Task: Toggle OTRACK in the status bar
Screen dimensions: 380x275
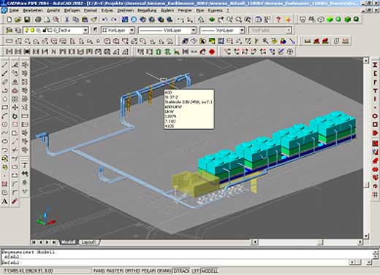Action: (181, 271)
